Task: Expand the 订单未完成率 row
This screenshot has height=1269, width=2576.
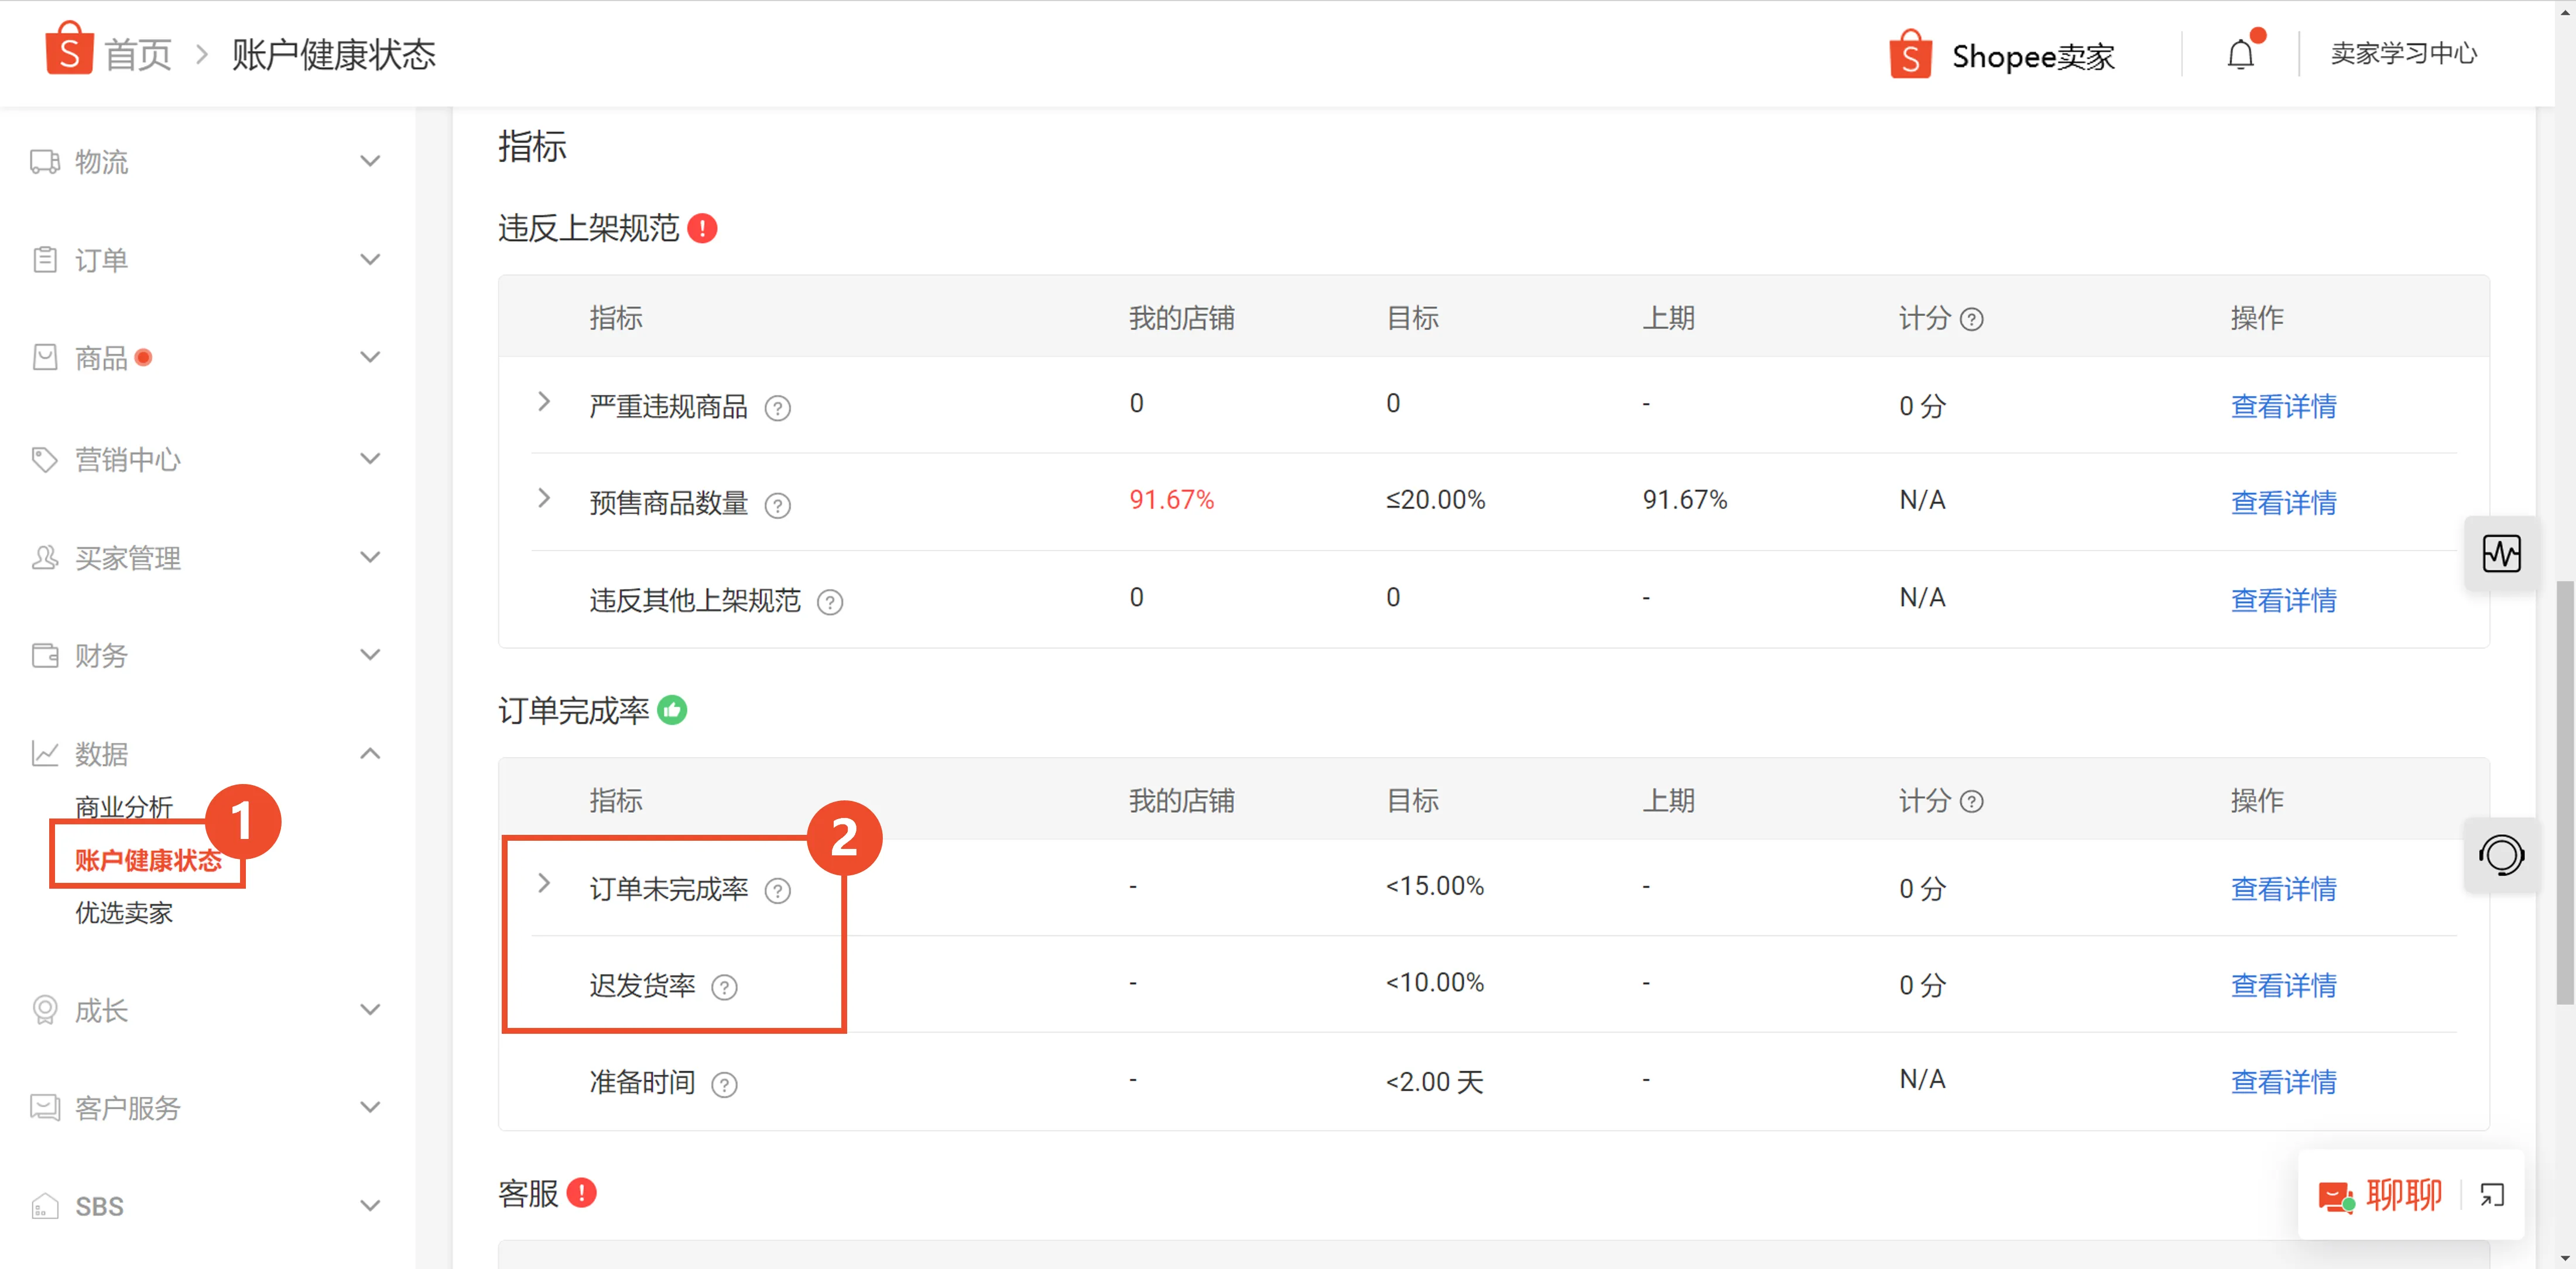Action: (x=544, y=883)
